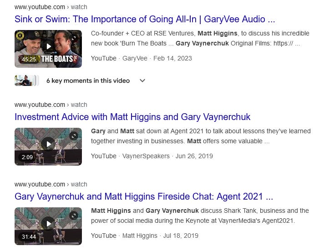
Task: Click 'Matt Higgins · Jul 18, 2019' source text
Action: (x=160, y=236)
